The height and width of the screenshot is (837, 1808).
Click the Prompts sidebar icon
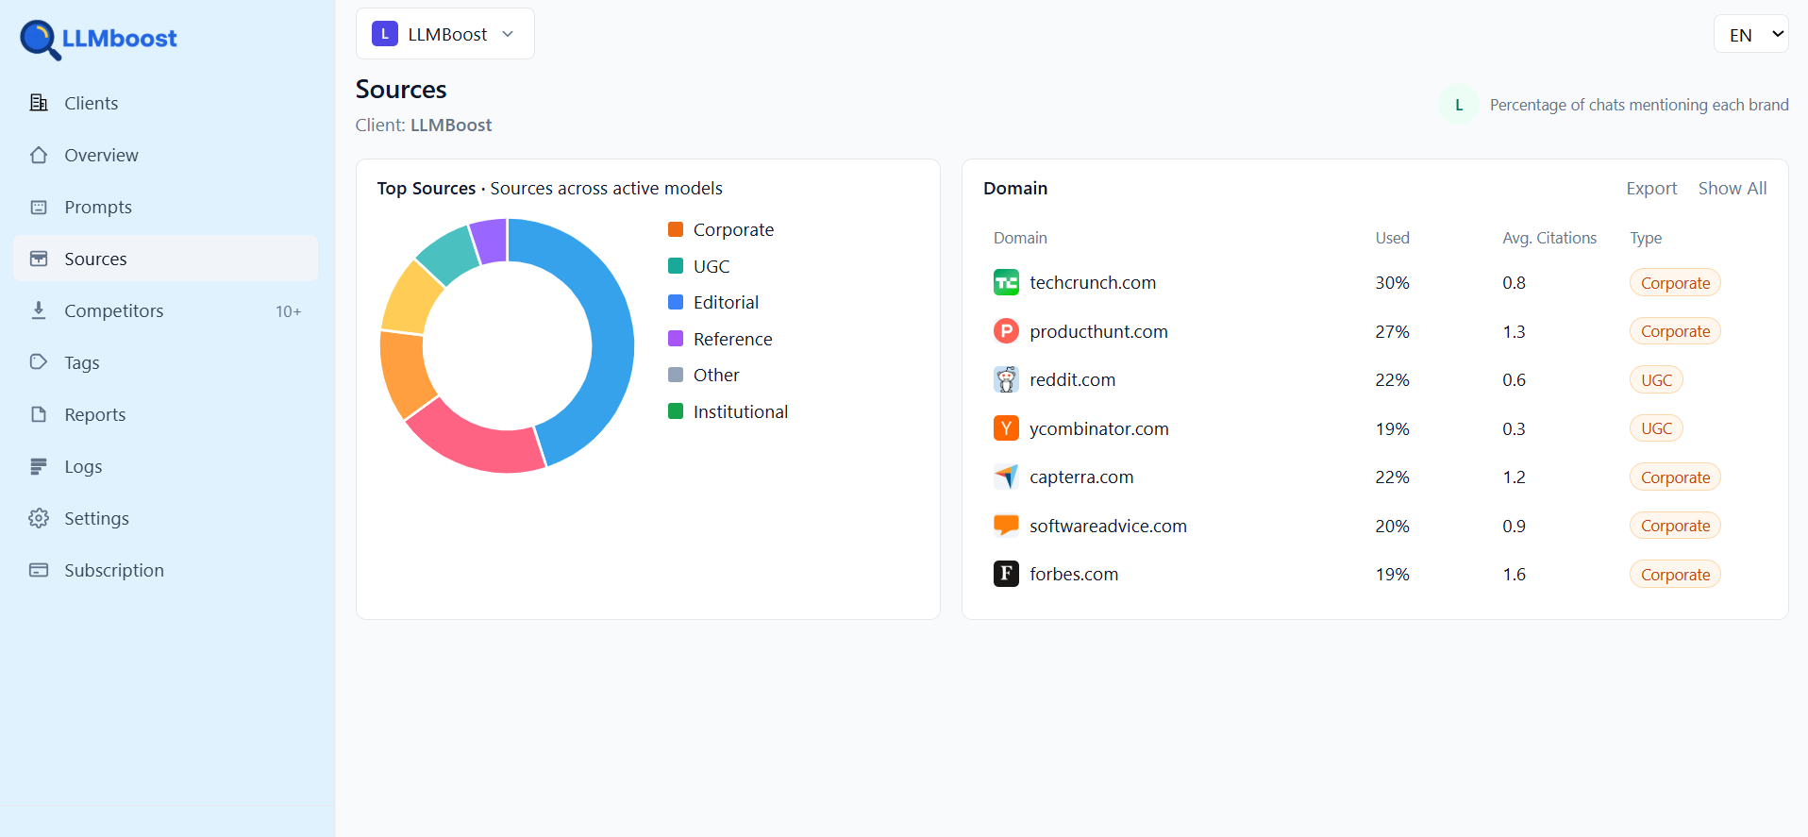pyautogui.click(x=39, y=207)
